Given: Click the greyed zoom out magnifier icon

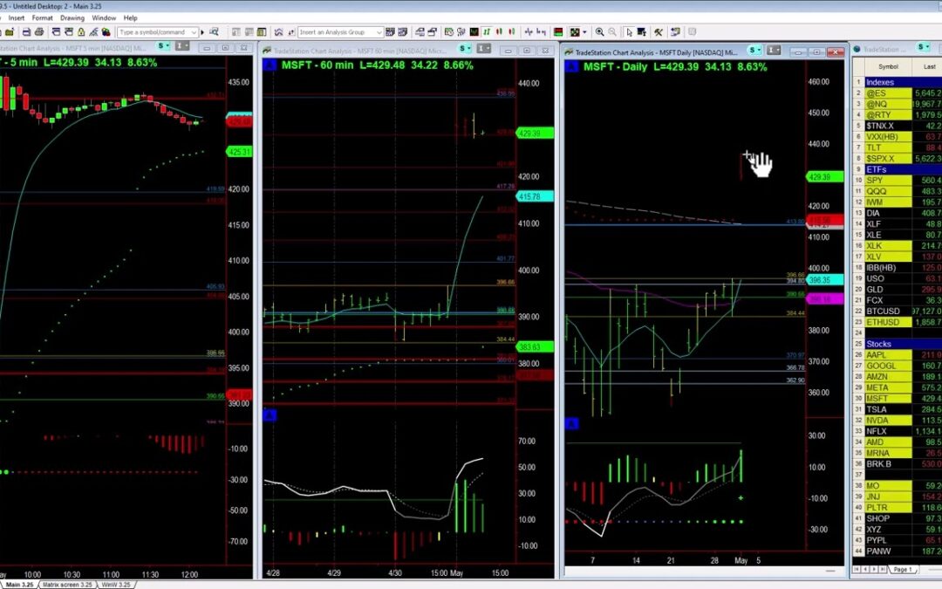Looking at the screenshot, I should [612, 32].
